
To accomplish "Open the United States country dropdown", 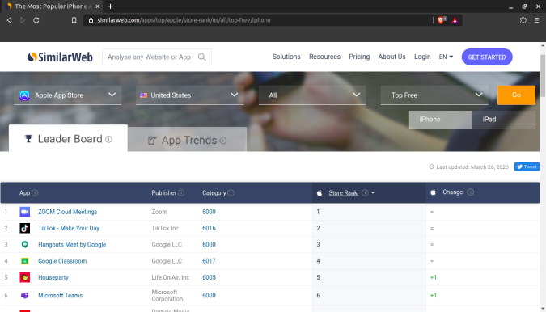I will (x=189, y=95).
